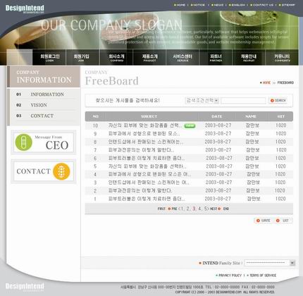Open the search condition dropdown
Viewport: 303px width, 296px height.
202,101
